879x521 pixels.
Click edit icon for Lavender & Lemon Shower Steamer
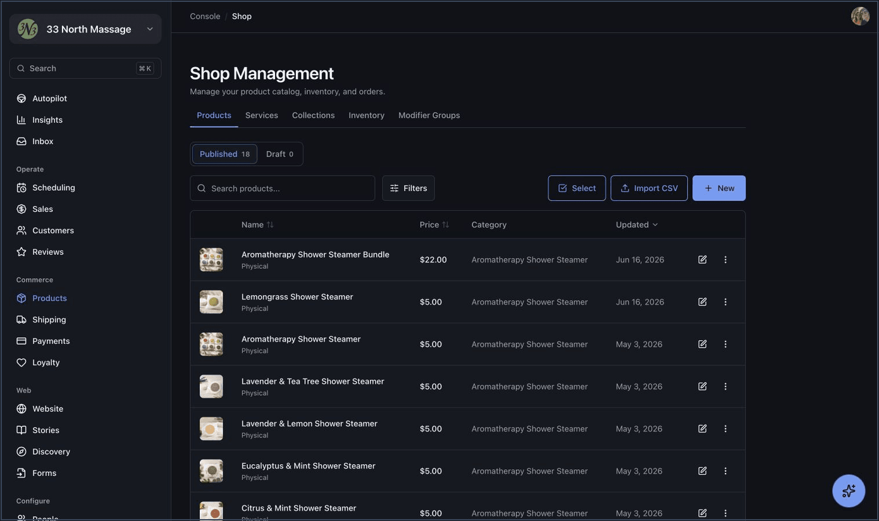pos(702,429)
